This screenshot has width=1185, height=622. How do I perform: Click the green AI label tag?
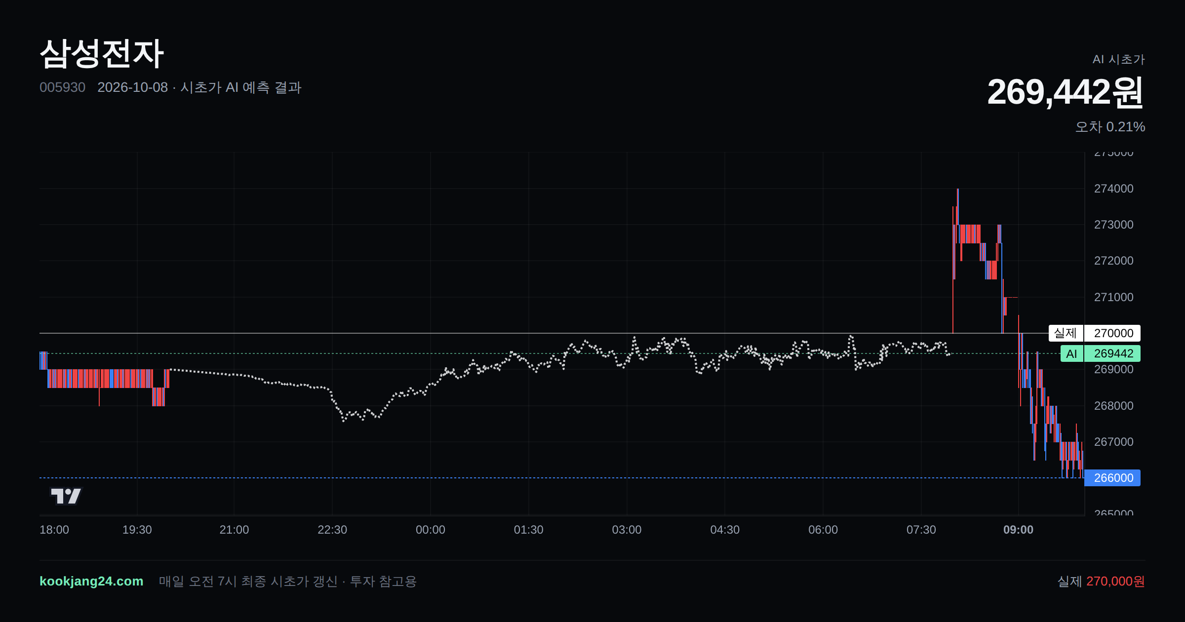pos(1071,353)
